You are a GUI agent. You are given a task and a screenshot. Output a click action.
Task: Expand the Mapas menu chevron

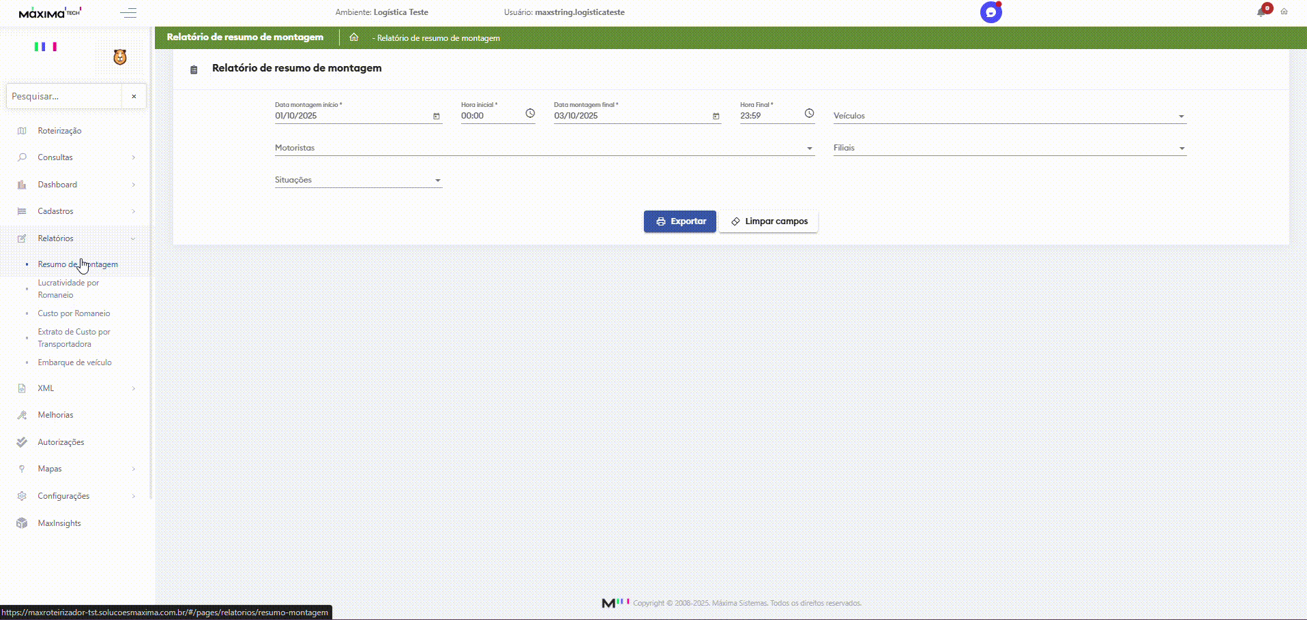click(133, 469)
